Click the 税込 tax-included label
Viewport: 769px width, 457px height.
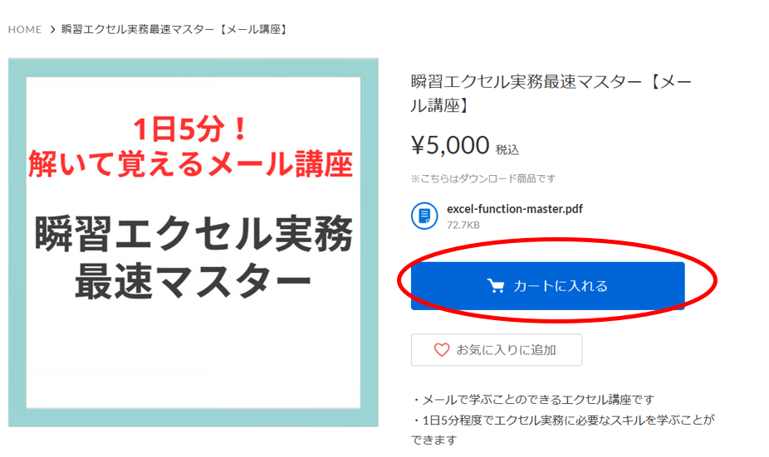click(507, 149)
